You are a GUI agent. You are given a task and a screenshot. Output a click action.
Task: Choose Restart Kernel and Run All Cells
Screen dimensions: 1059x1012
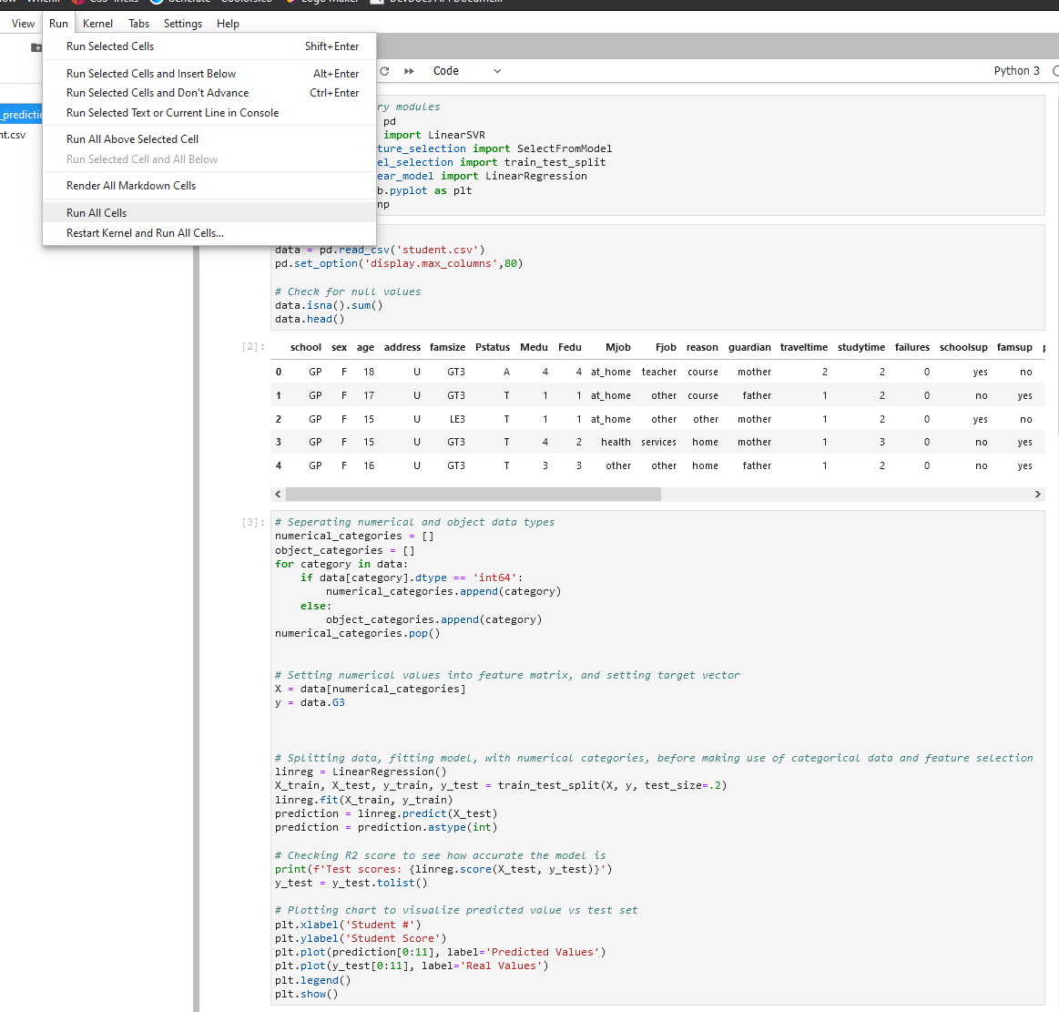[x=209, y=233]
